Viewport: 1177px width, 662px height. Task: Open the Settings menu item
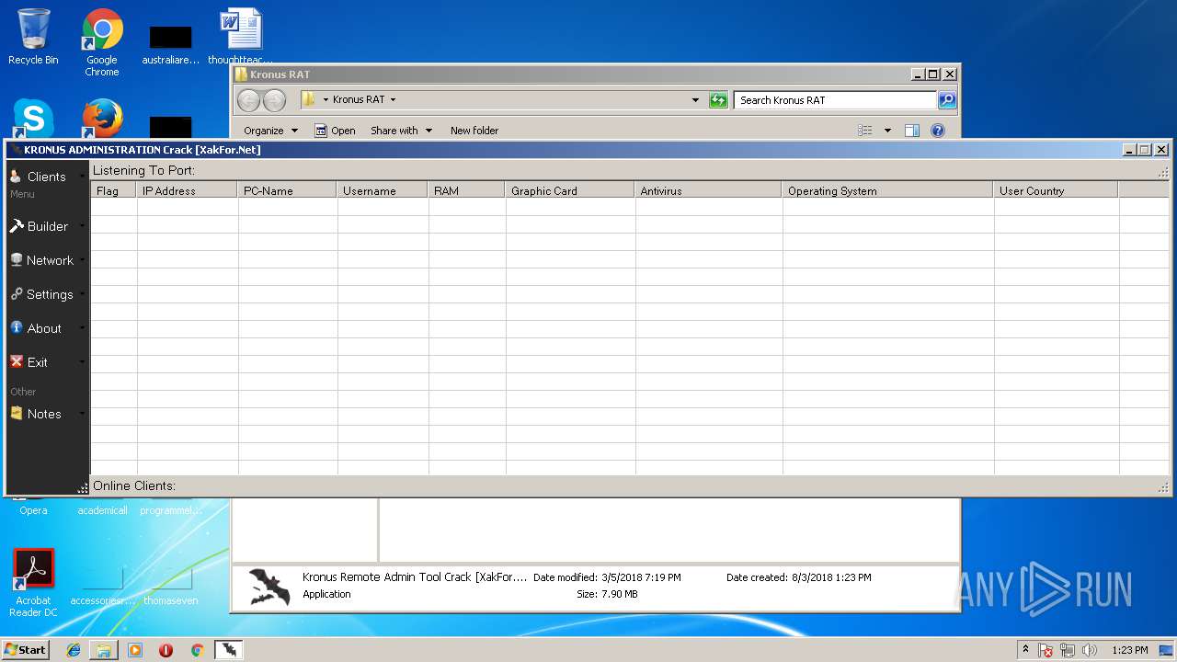[46, 294]
